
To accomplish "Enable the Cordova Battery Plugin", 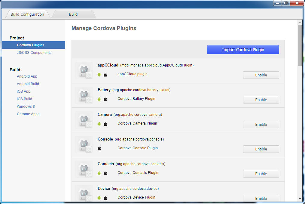I will (261, 100).
